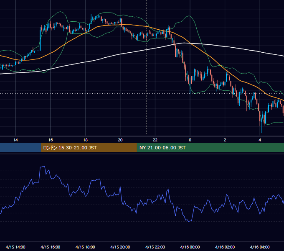284x251 pixels.
Task: Click the 4/15 14:00 date label
Action: click(15, 247)
